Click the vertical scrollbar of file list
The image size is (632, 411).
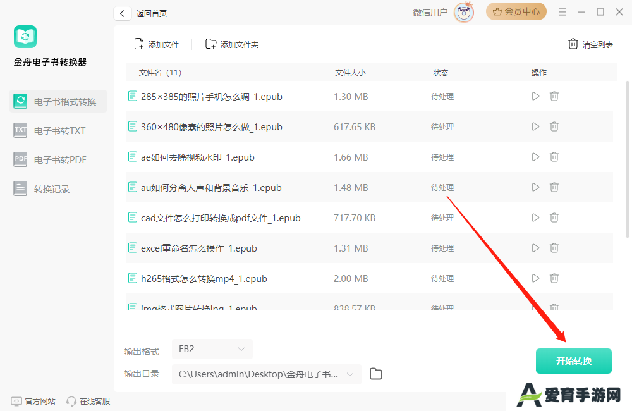627,159
